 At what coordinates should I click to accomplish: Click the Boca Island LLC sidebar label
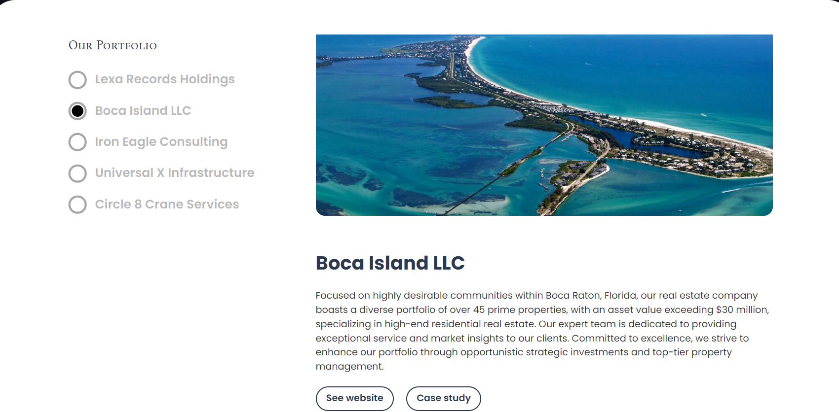click(143, 111)
